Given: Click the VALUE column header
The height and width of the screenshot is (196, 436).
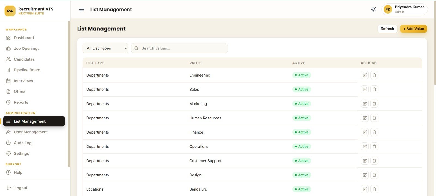Looking at the screenshot, I should point(195,63).
